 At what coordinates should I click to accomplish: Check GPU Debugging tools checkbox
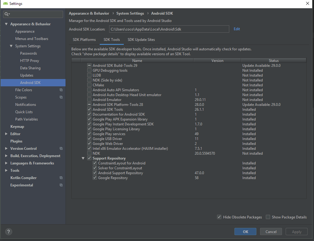point(89,70)
